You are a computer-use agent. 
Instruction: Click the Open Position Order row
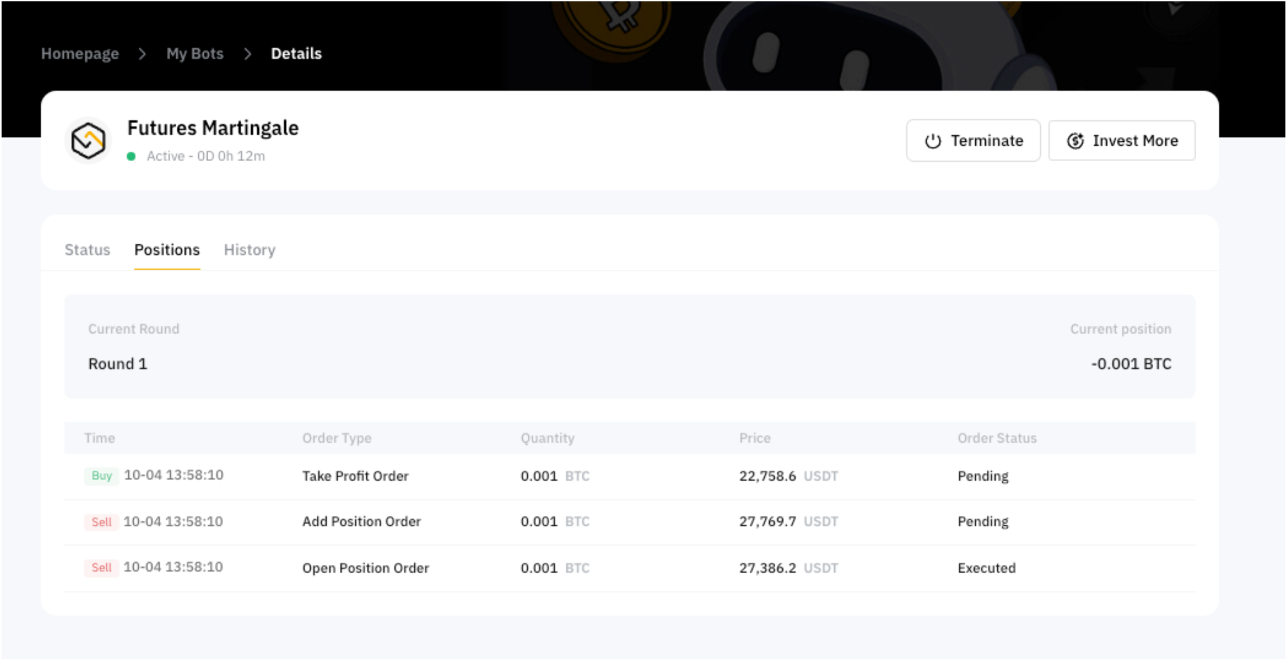(x=365, y=568)
